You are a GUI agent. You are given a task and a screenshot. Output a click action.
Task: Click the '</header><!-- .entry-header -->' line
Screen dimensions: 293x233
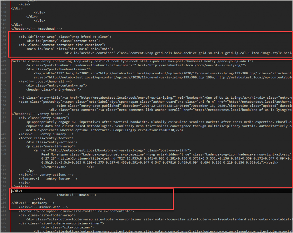[40, 114]
